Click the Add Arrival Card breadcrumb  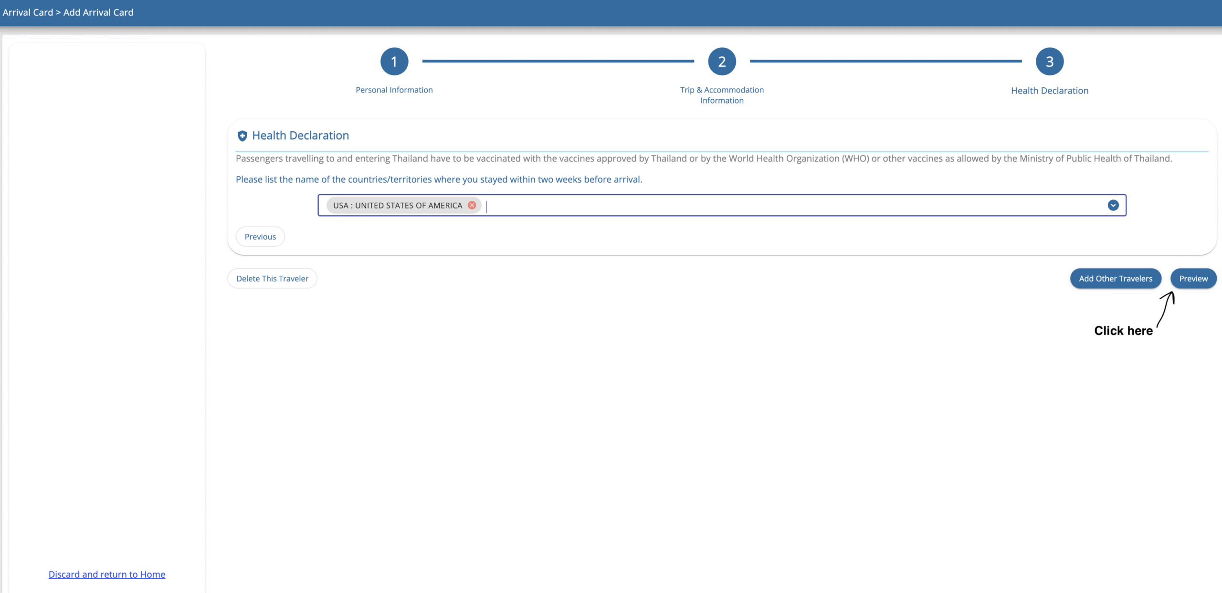98,12
